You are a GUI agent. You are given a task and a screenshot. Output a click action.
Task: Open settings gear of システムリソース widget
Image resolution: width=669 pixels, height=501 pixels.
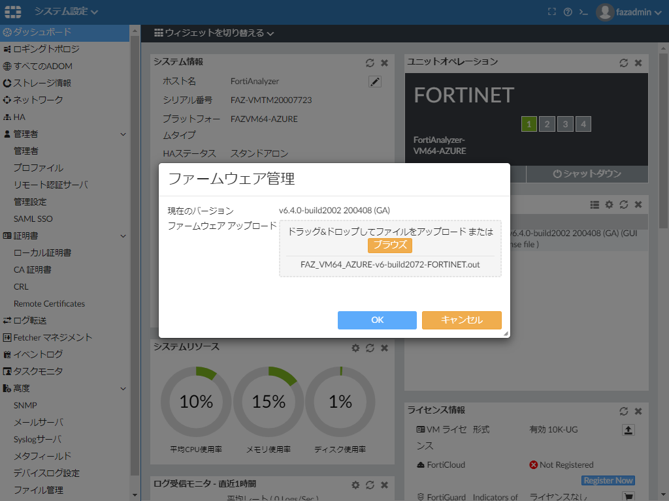[355, 348]
